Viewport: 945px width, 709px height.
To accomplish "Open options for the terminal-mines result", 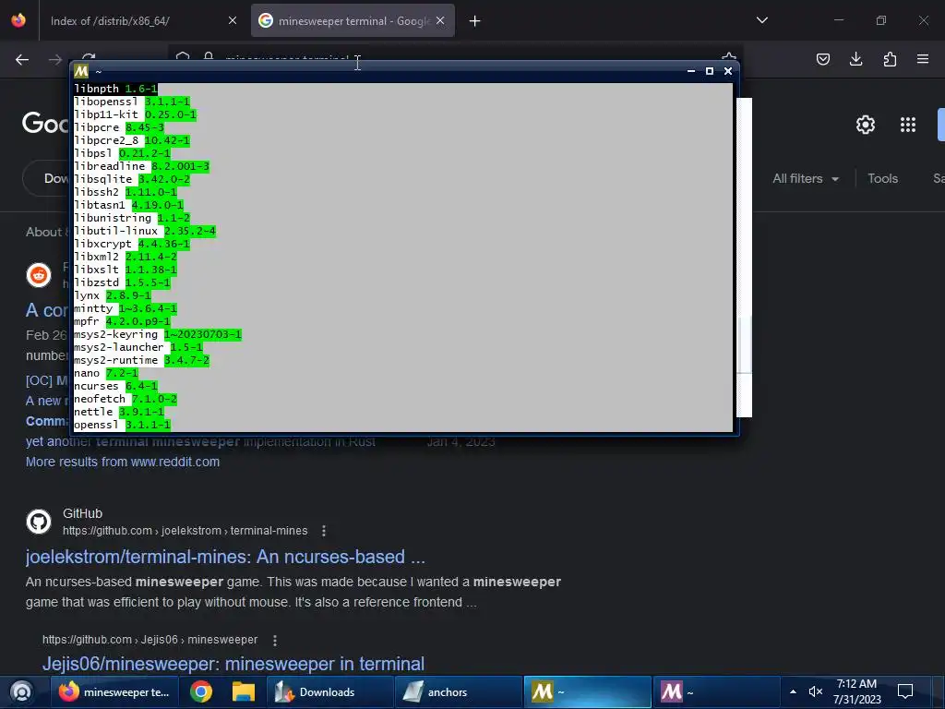I will tap(324, 531).
